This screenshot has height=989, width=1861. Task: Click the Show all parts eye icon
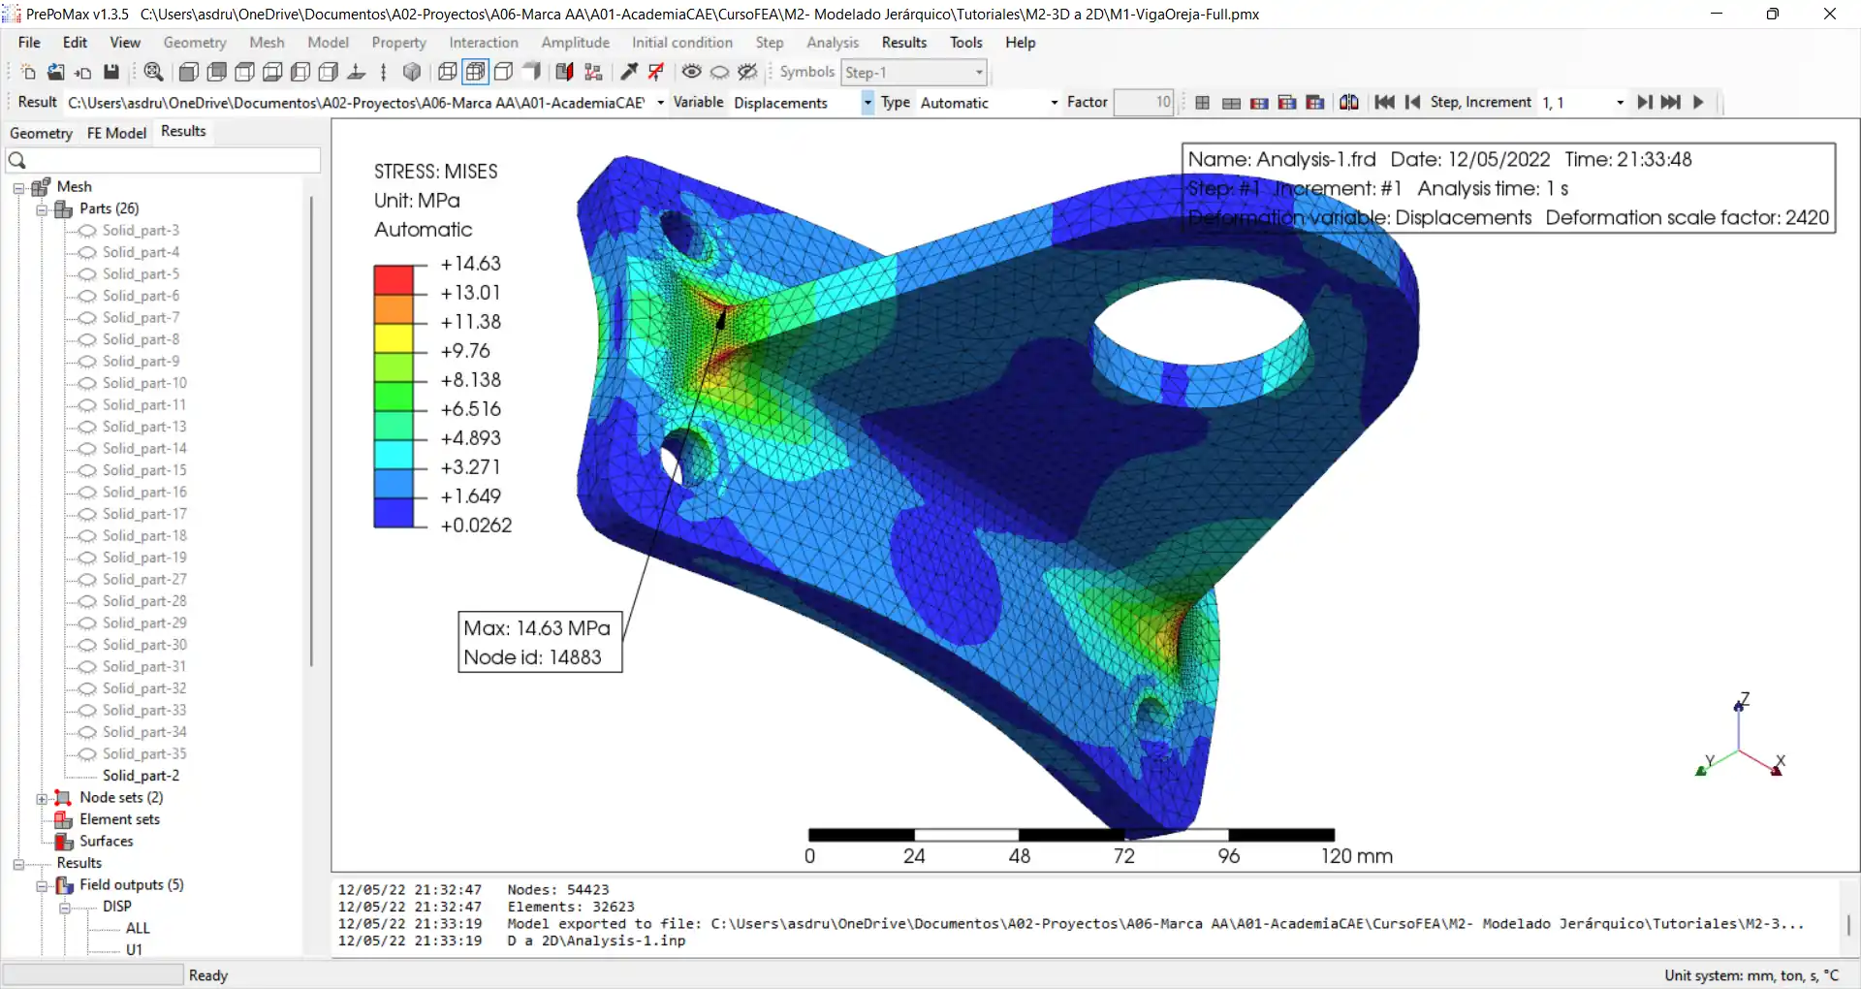(691, 72)
